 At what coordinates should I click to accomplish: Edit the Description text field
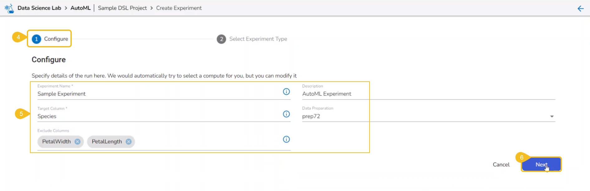tap(427, 94)
